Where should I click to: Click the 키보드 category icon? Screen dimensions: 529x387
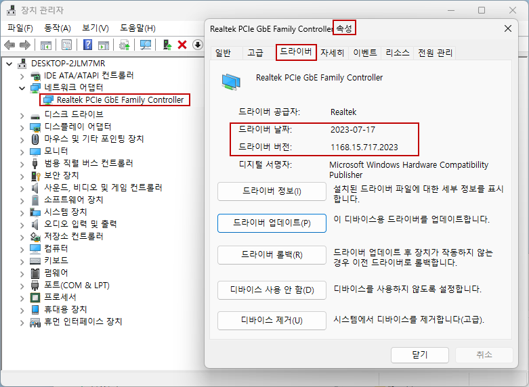[35, 261]
